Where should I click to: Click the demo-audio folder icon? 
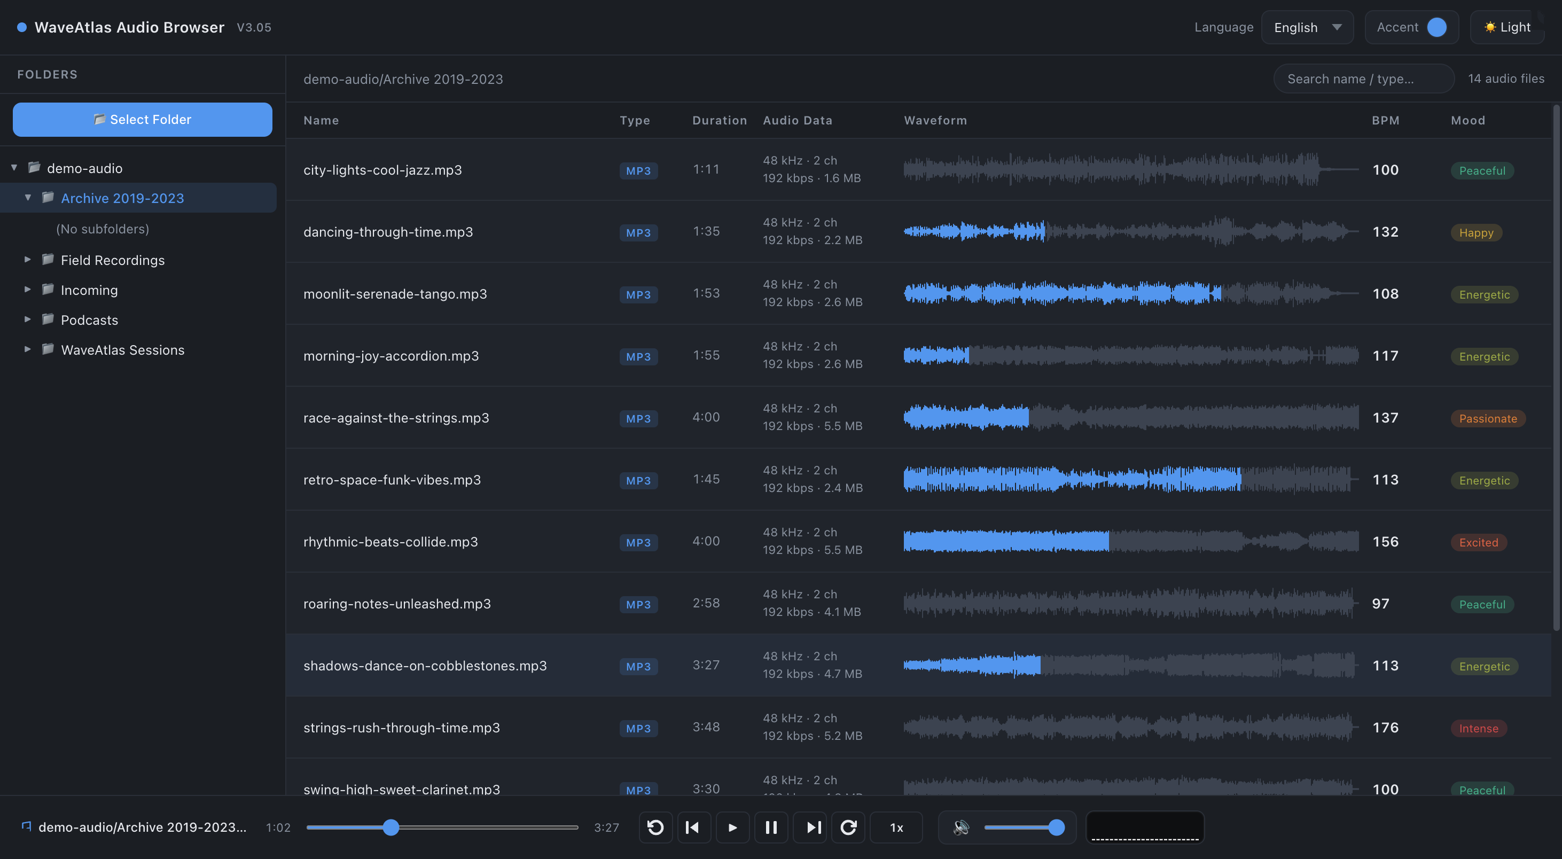pos(35,167)
